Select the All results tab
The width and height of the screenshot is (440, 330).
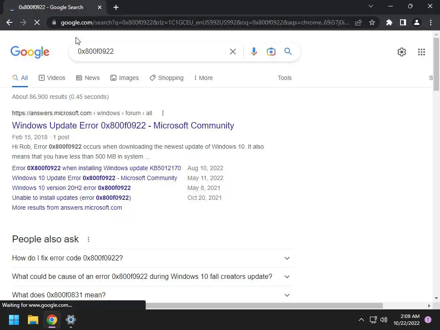pos(20,78)
